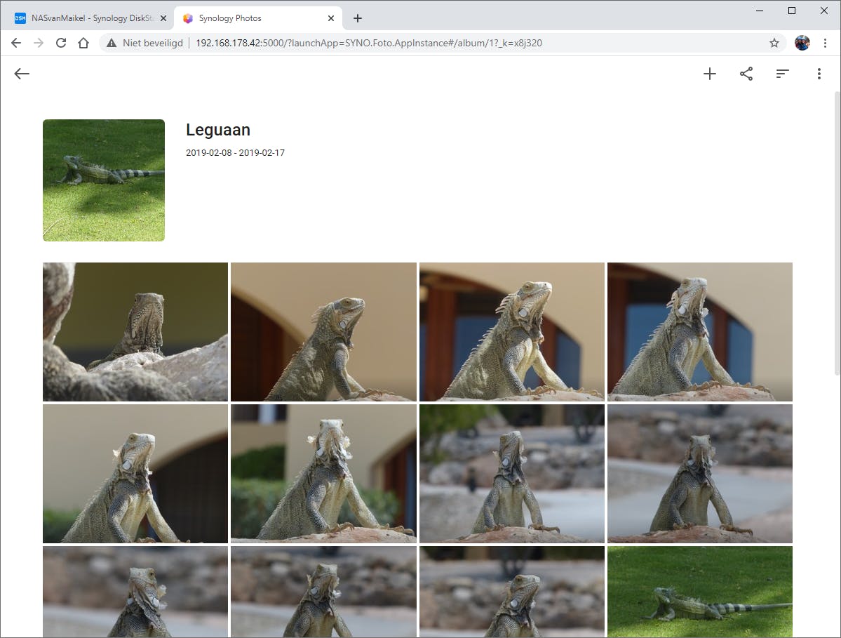Viewport: 841px width, 638px height.
Task: Open the album's more options menu
Action: pyautogui.click(x=819, y=74)
